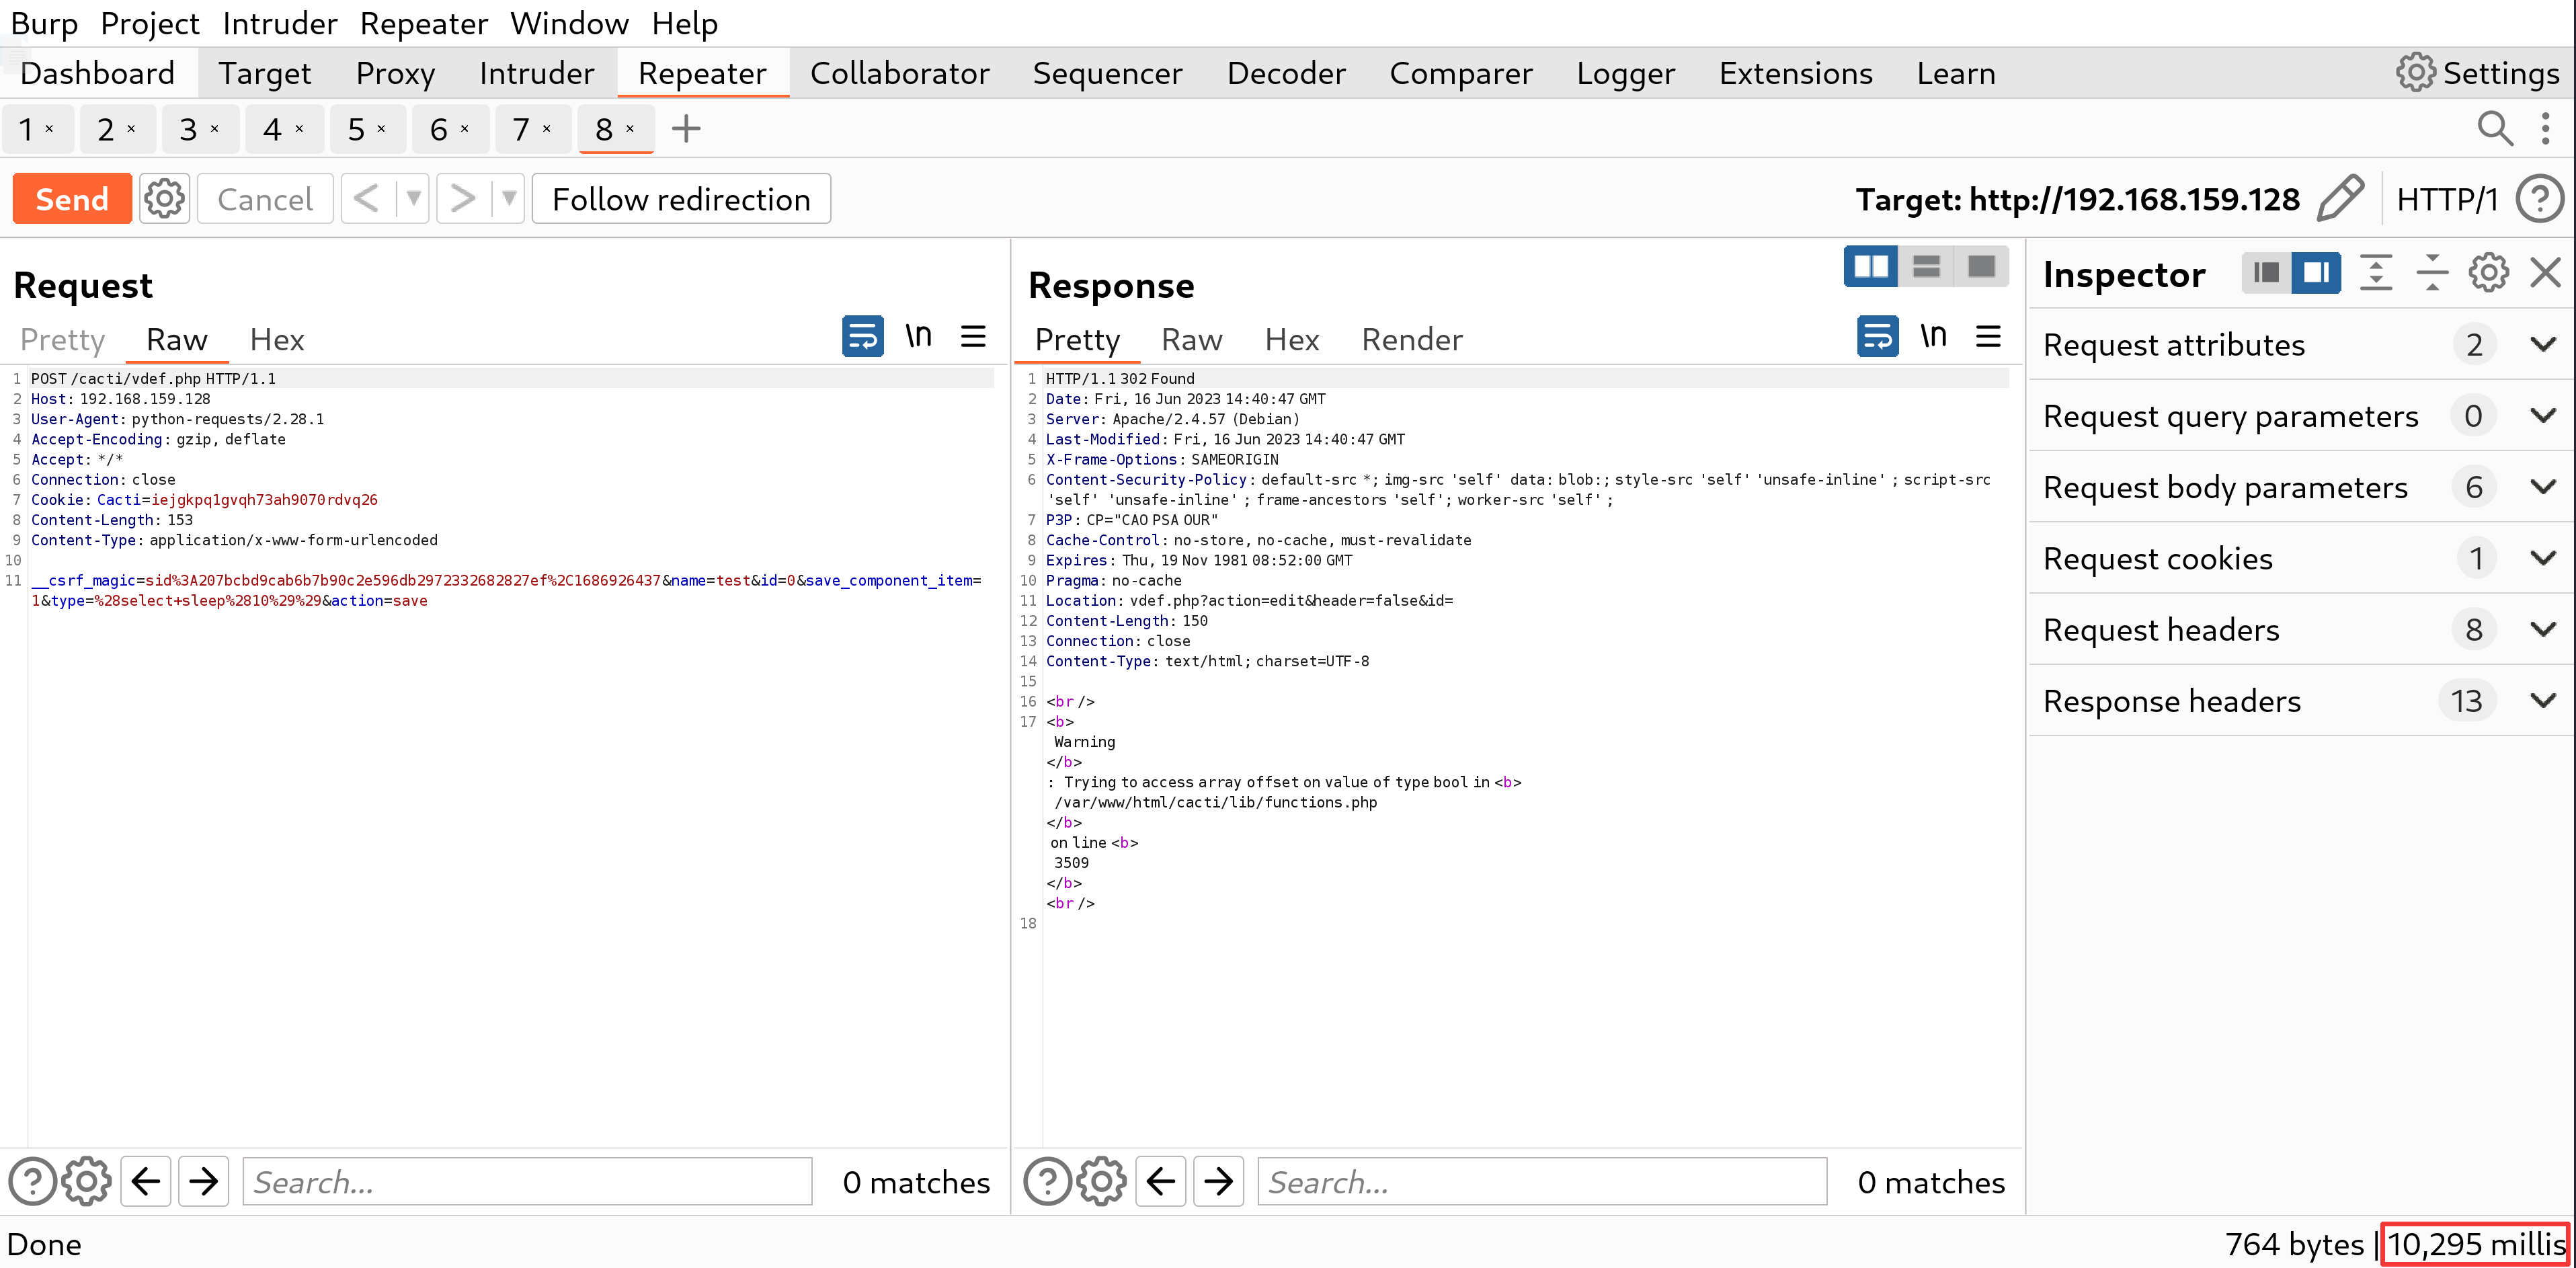Image resolution: width=2576 pixels, height=1268 pixels.
Task: Select the Render tab in Response
Action: click(x=1411, y=340)
